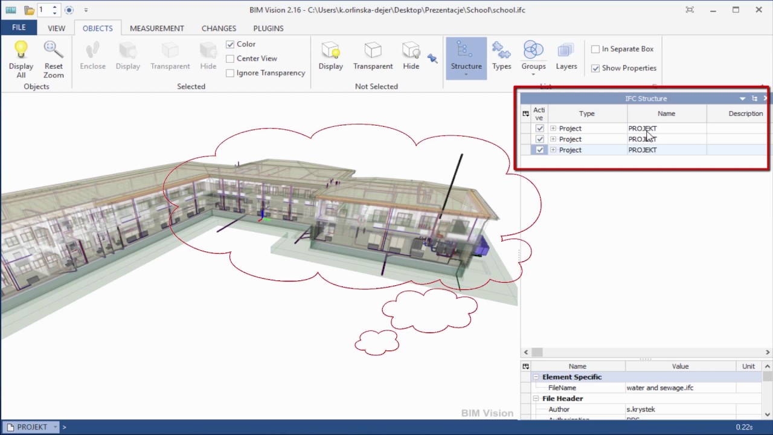Click the blue pin icon beside Hide
773x435 pixels.
[432, 58]
